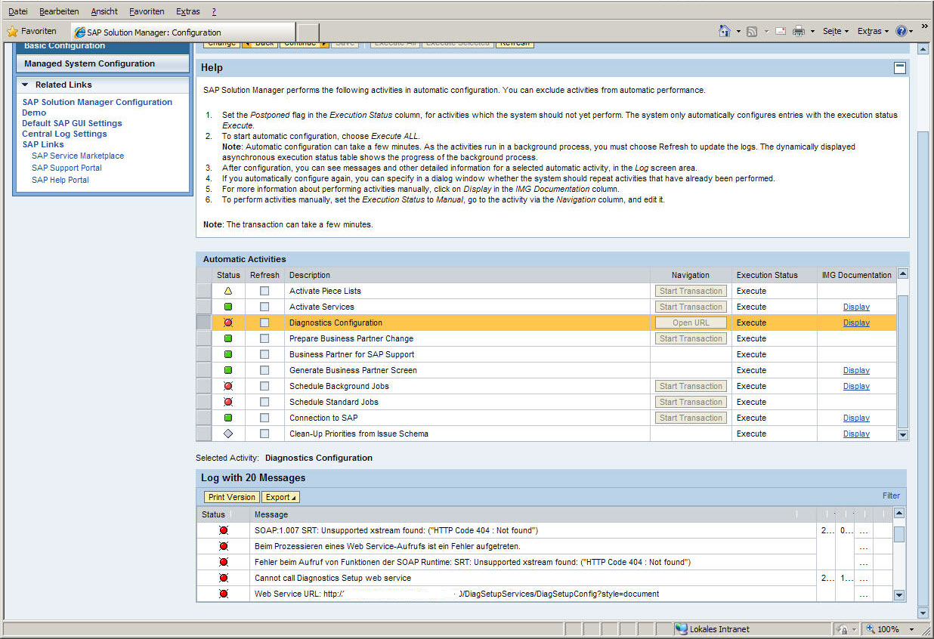
Task: Tick the Refresh checkbox for Activate Piece Lists
Action: click(x=264, y=291)
